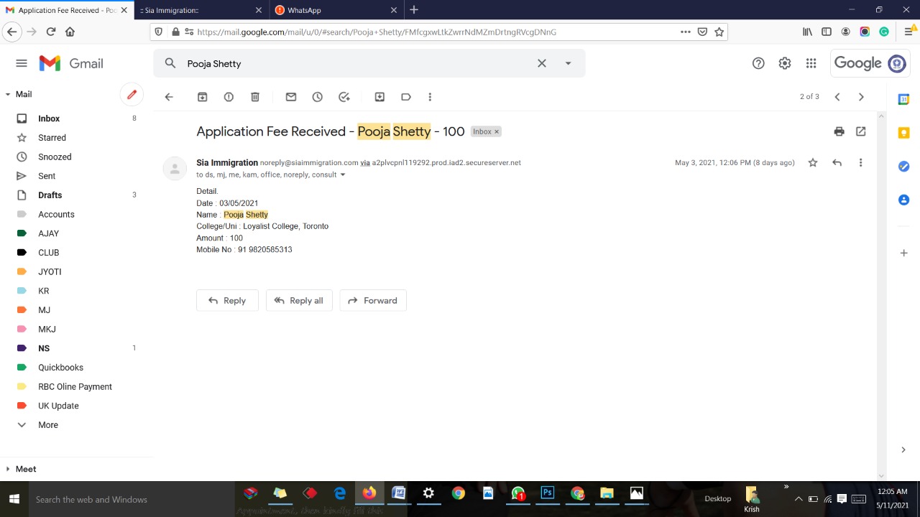The height and width of the screenshot is (517, 920).
Task: Open the Quickbooks label
Action: coord(61,368)
